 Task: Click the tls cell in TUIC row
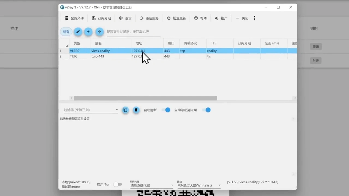click(220, 56)
